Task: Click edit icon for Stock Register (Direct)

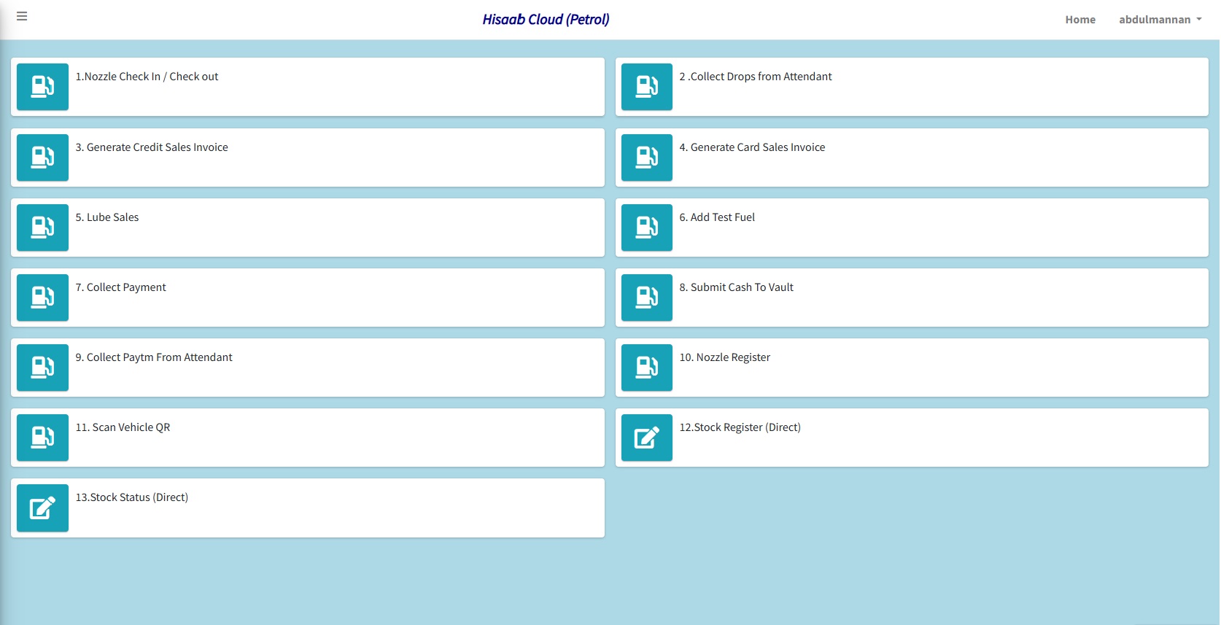Action: coord(646,438)
